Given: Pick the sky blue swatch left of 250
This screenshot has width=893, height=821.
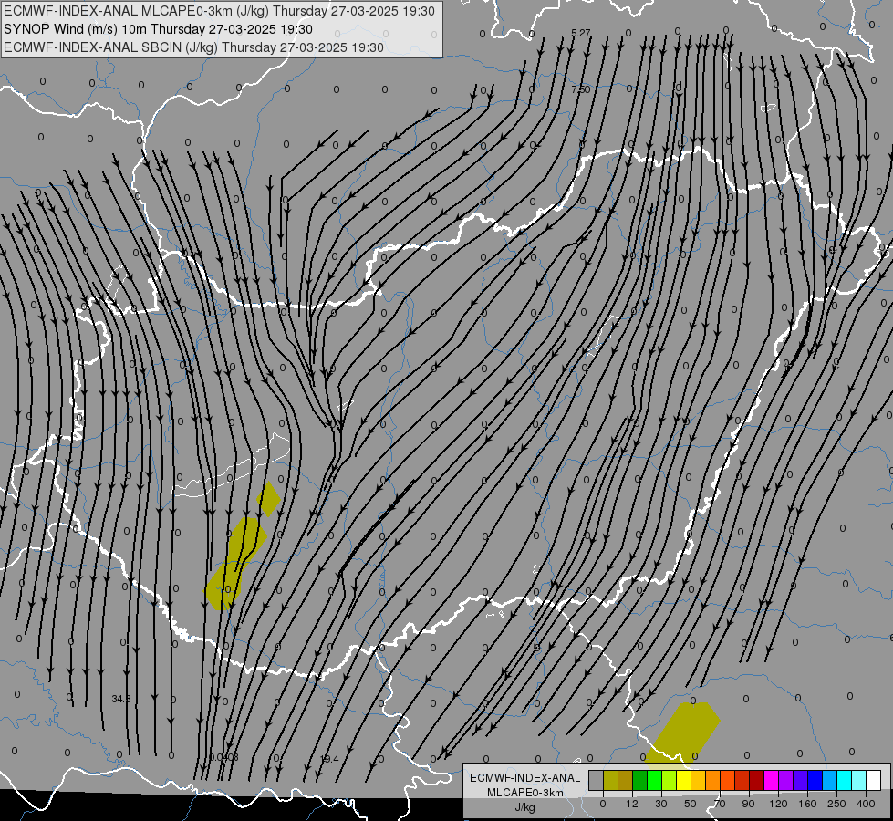Looking at the screenshot, I should click(830, 781).
